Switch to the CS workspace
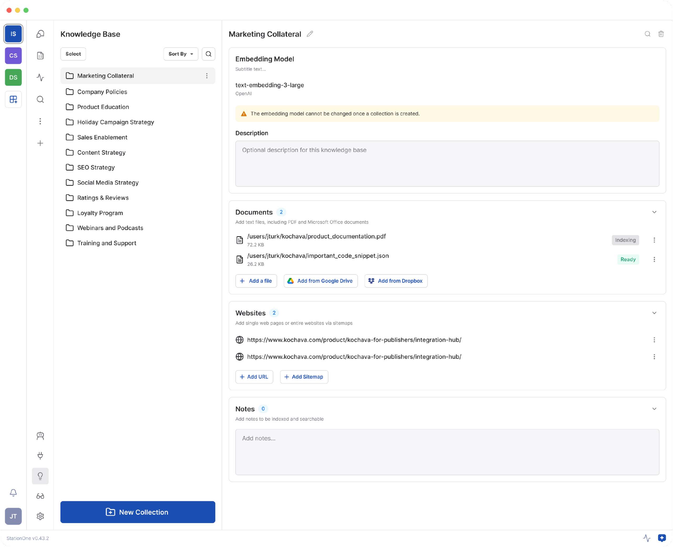The width and height of the screenshot is (673, 547). coord(13,56)
